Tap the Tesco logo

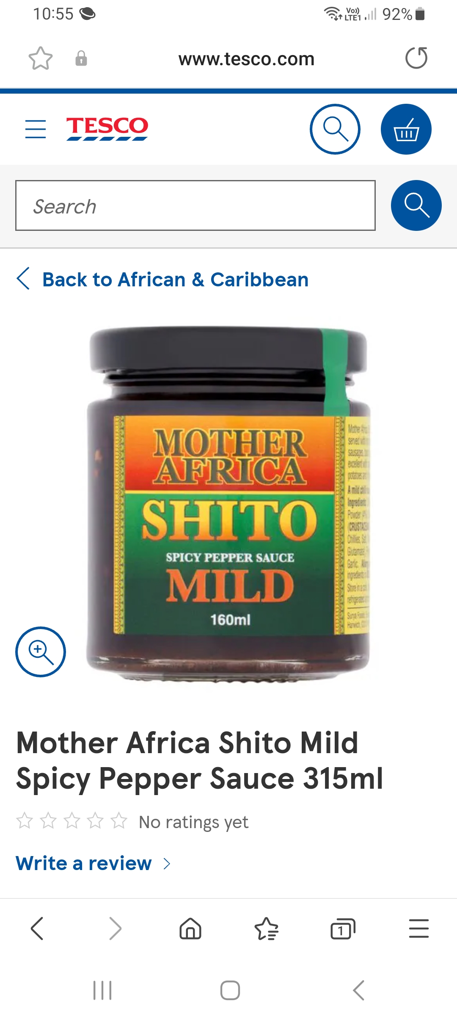pos(107,129)
